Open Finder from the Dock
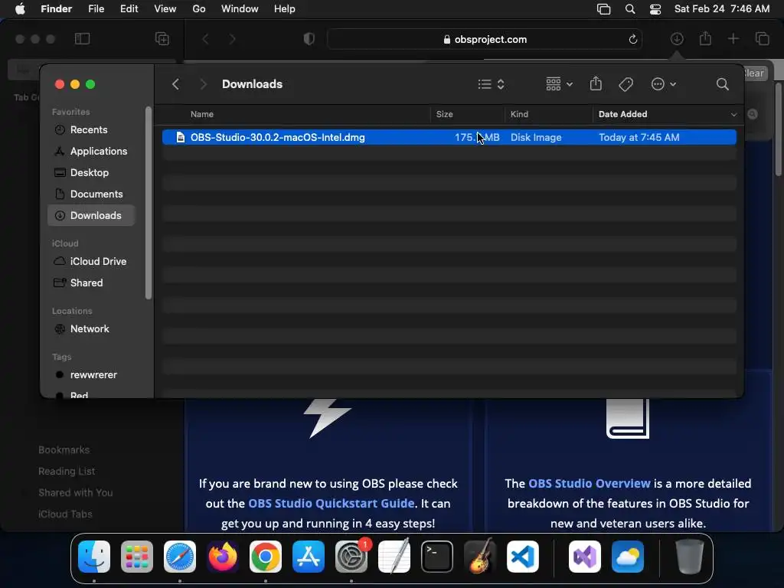Viewport: 784px width, 588px height. click(94, 557)
